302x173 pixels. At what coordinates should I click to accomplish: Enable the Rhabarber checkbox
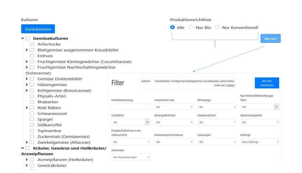click(32, 102)
